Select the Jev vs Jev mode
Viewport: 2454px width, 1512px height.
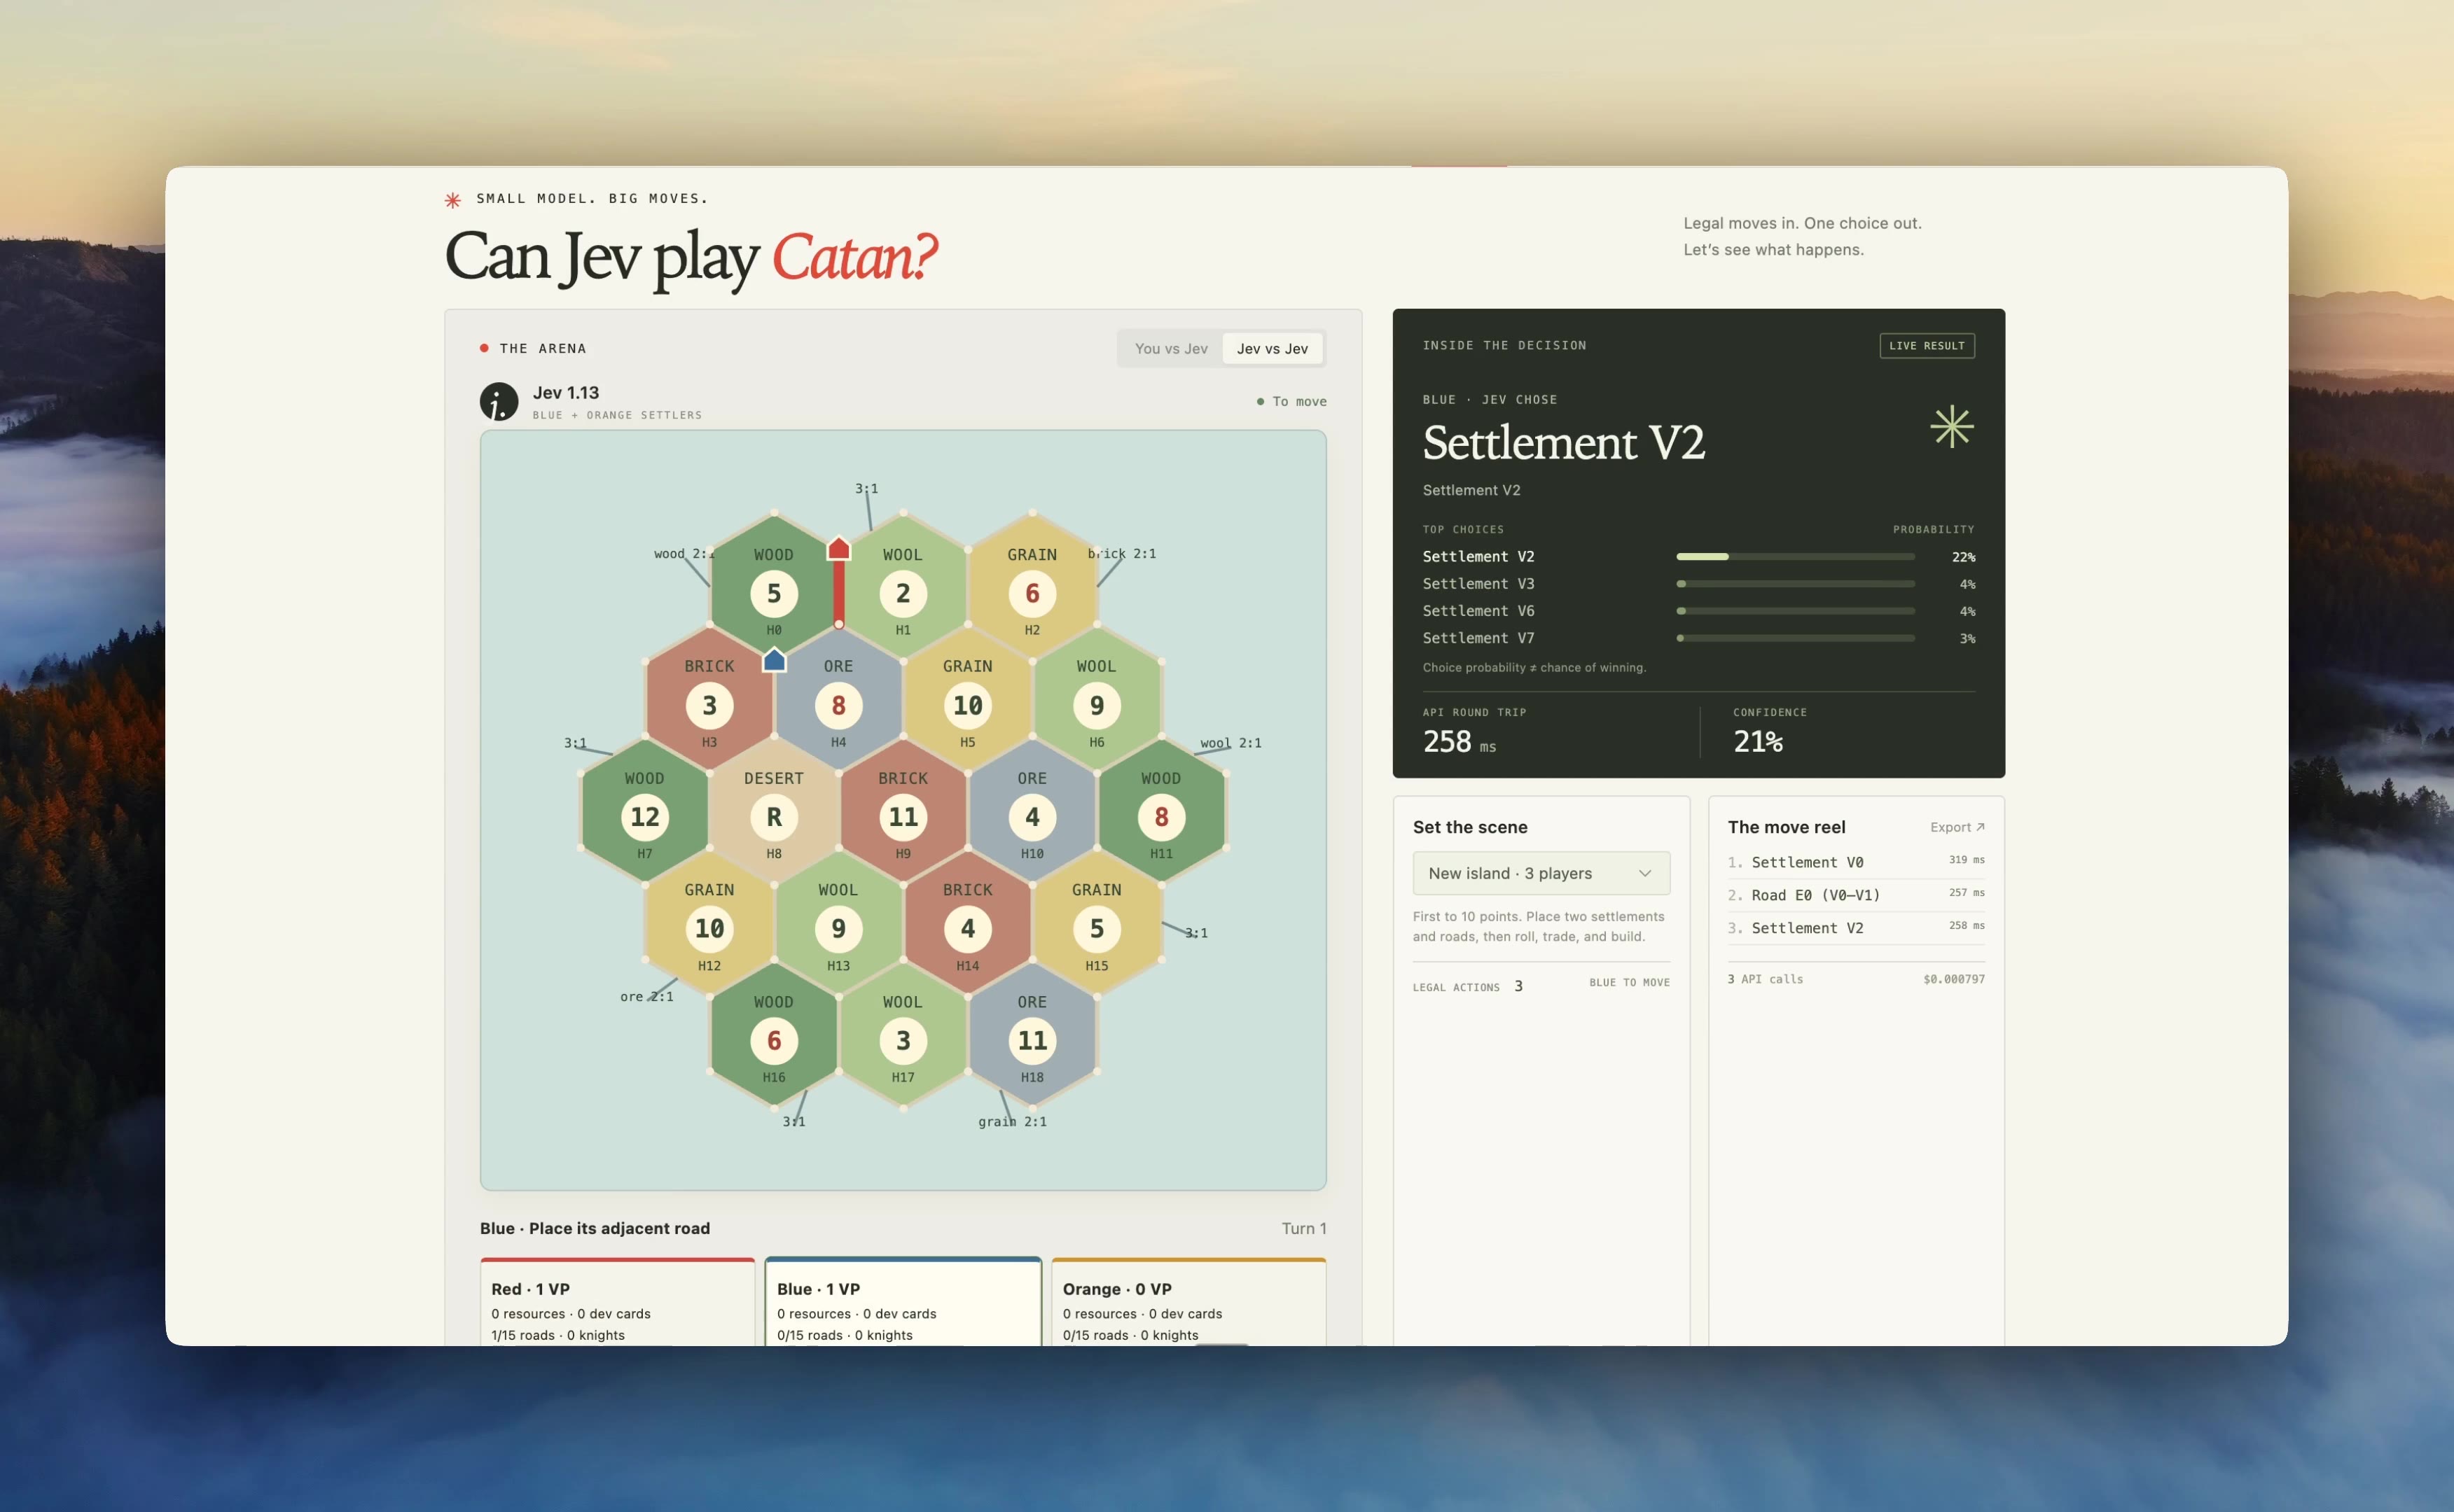click(x=1272, y=348)
